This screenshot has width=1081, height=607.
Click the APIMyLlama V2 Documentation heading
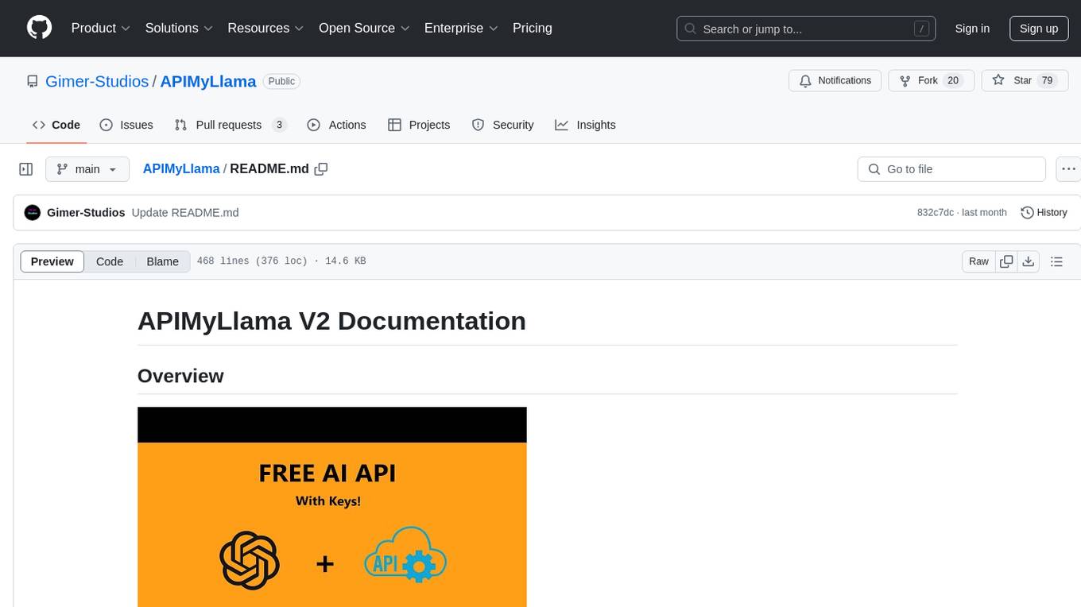tap(331, 321)
